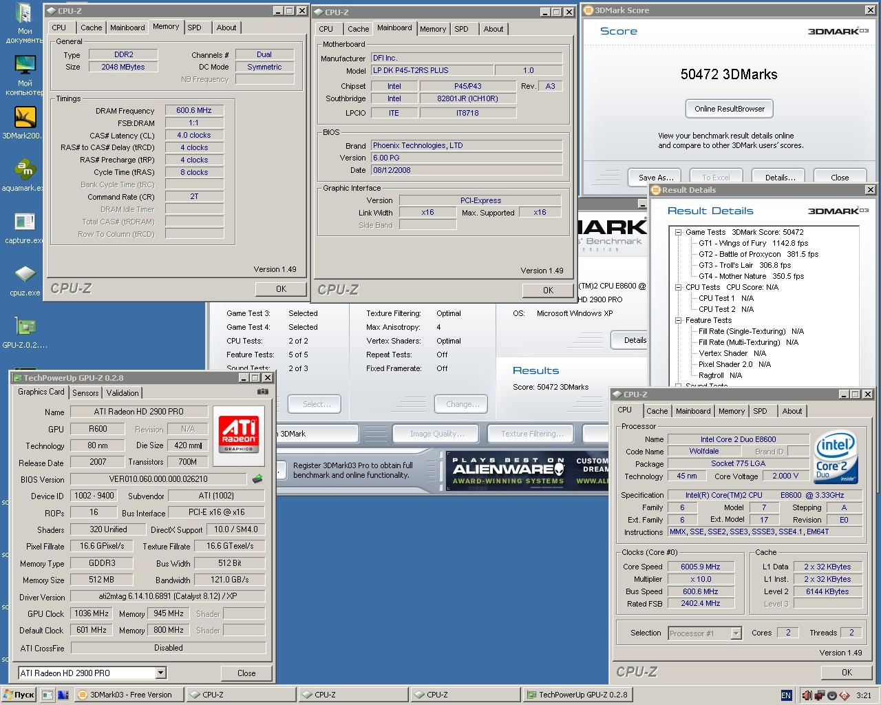
Task: Click Details button in 3DMark Score window
Action: [780, 177]
